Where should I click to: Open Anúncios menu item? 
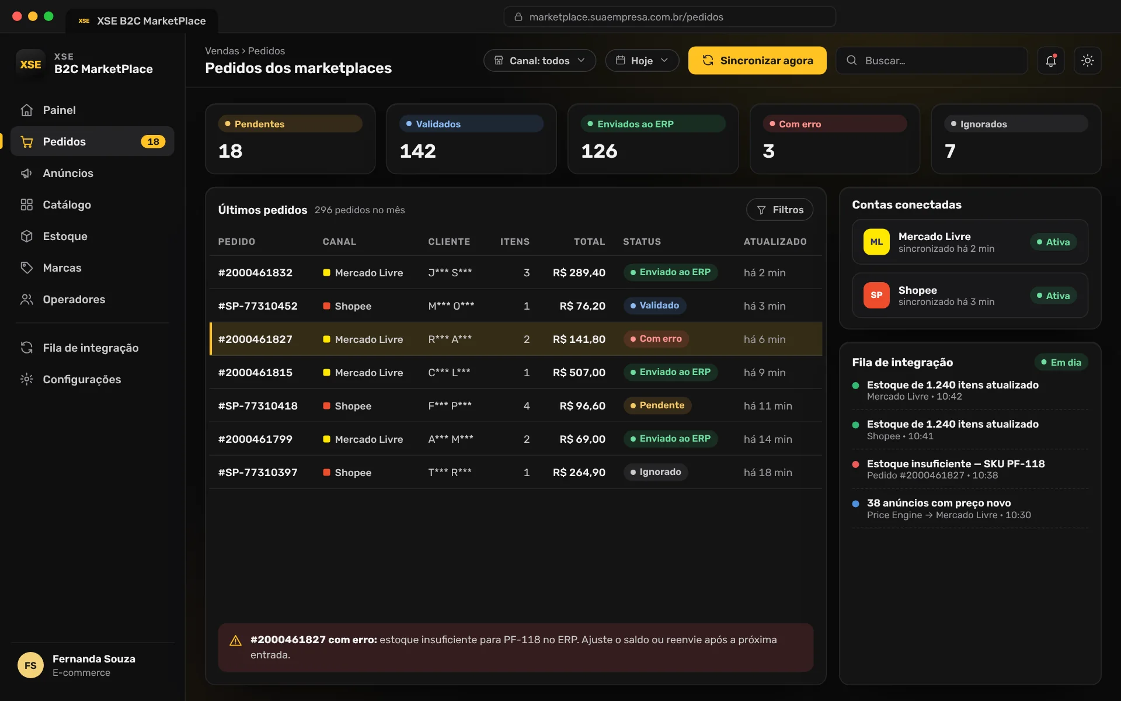92,173
